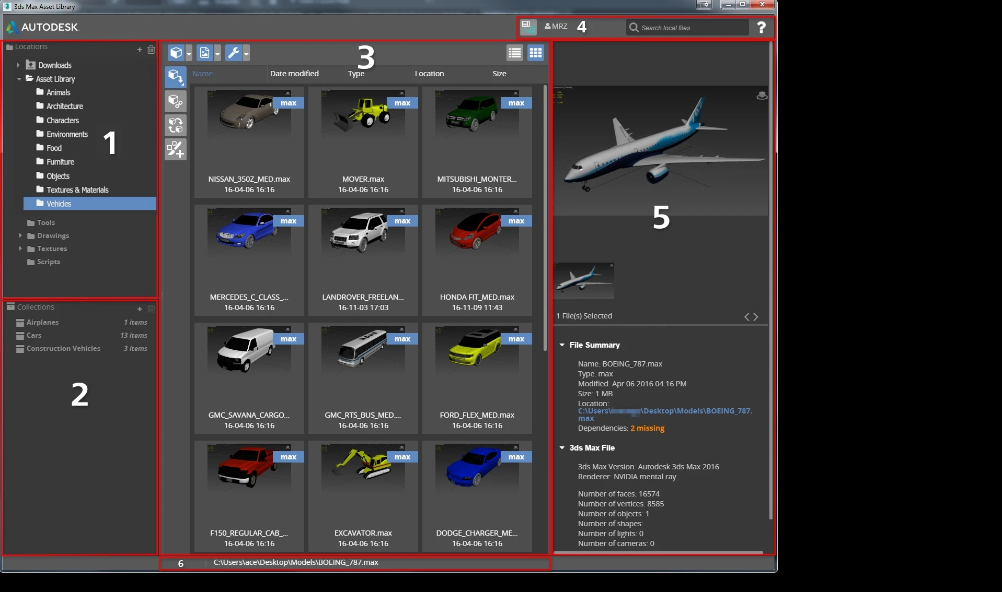Select the GMC_RTS_BUS_MED thumbnail
Viewport: 1002px width, 592px height.
pyautogui.click(x=363, y=378)
